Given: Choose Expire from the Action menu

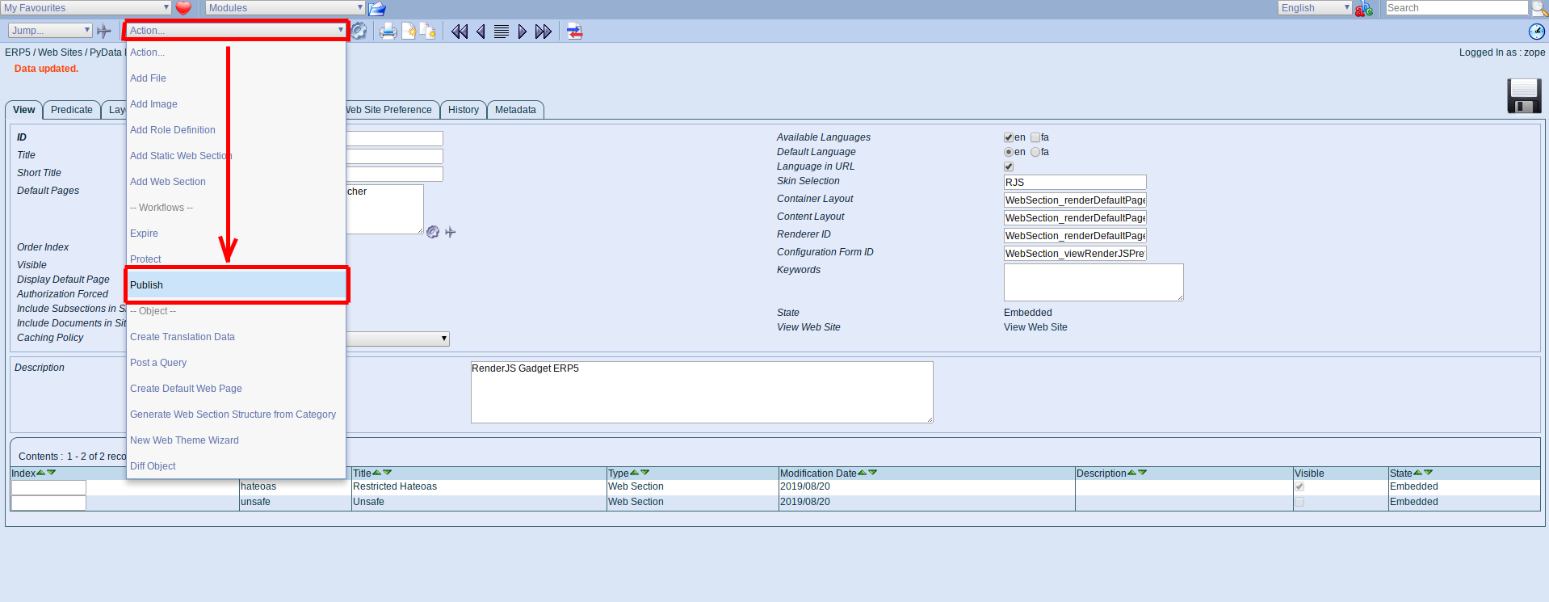Looking at the screenshot, I should pyautogui.click(x=236, y=234).
